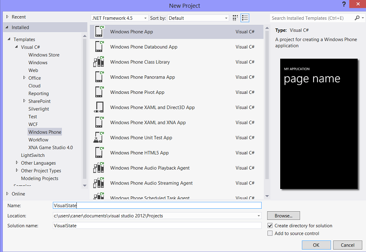The width and height of the screenshot is (366, 252).
Task: Select XNA Game Studio 4.0 category
Action: pos(51,147)
